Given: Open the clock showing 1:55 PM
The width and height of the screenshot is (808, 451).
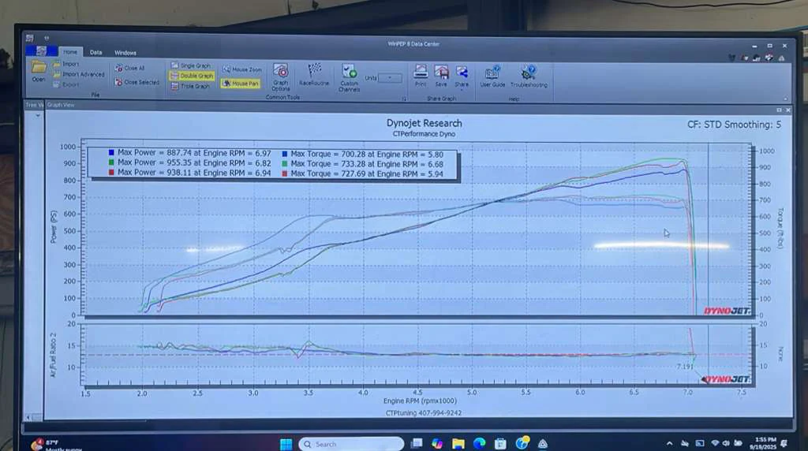Looking at the screenshot, I should 765,443.
